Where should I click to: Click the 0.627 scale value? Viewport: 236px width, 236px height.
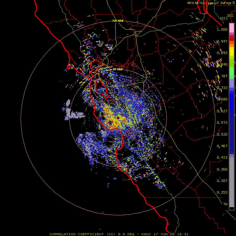pos(222,111)
